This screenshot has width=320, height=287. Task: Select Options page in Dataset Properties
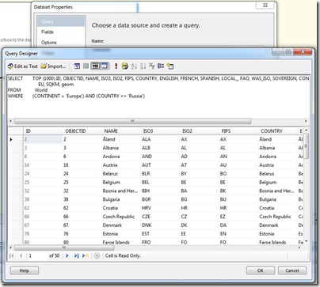click(x=49, y=43)
